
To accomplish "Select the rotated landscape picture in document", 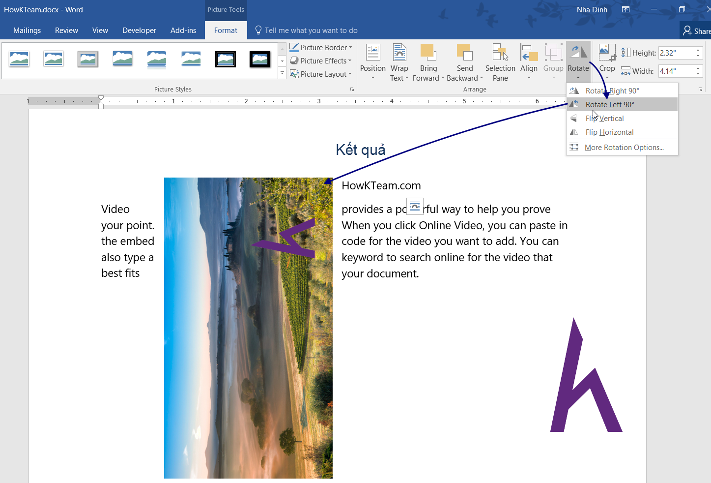I will (x=248, y=328).
